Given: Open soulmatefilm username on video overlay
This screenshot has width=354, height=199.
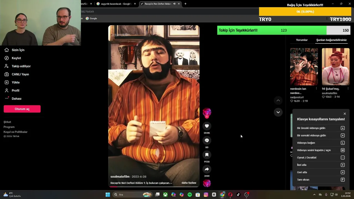Looking at the screenshot, I should (120, 177).
